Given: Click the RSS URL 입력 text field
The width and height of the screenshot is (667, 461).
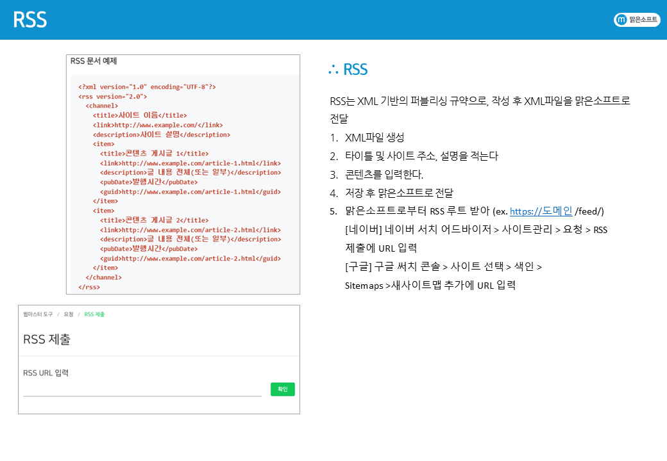Looking at the screenshot, I should coord(142,389).
